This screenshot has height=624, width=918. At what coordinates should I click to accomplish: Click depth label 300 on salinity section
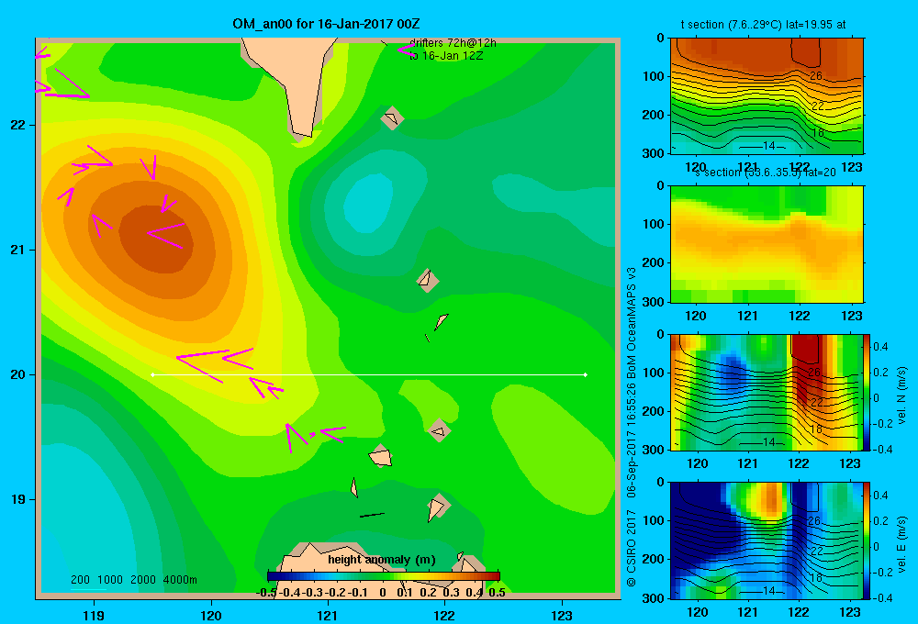pos(652,302)
